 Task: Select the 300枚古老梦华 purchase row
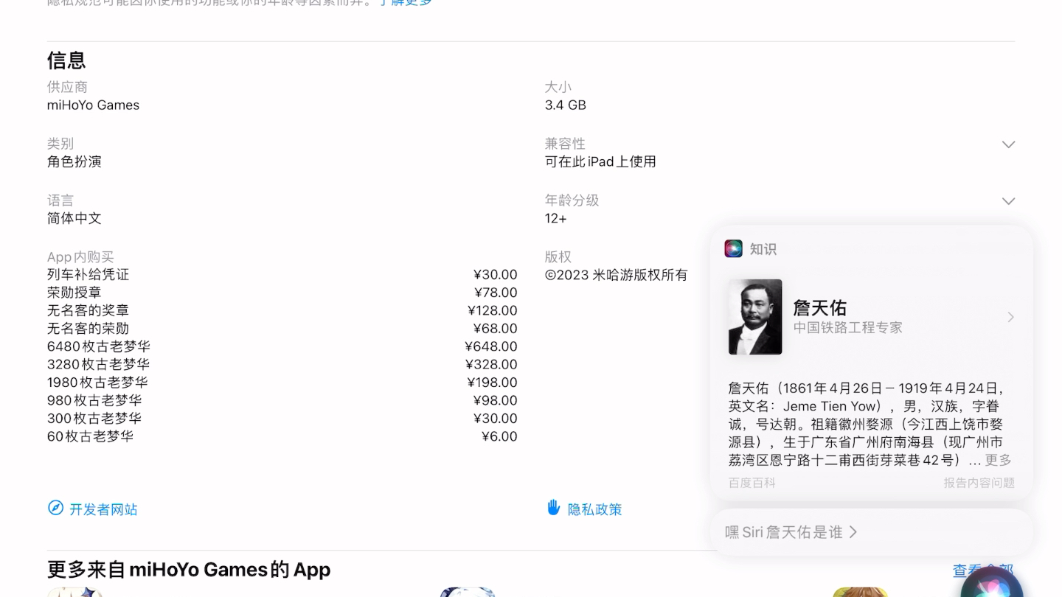point(282,418)
